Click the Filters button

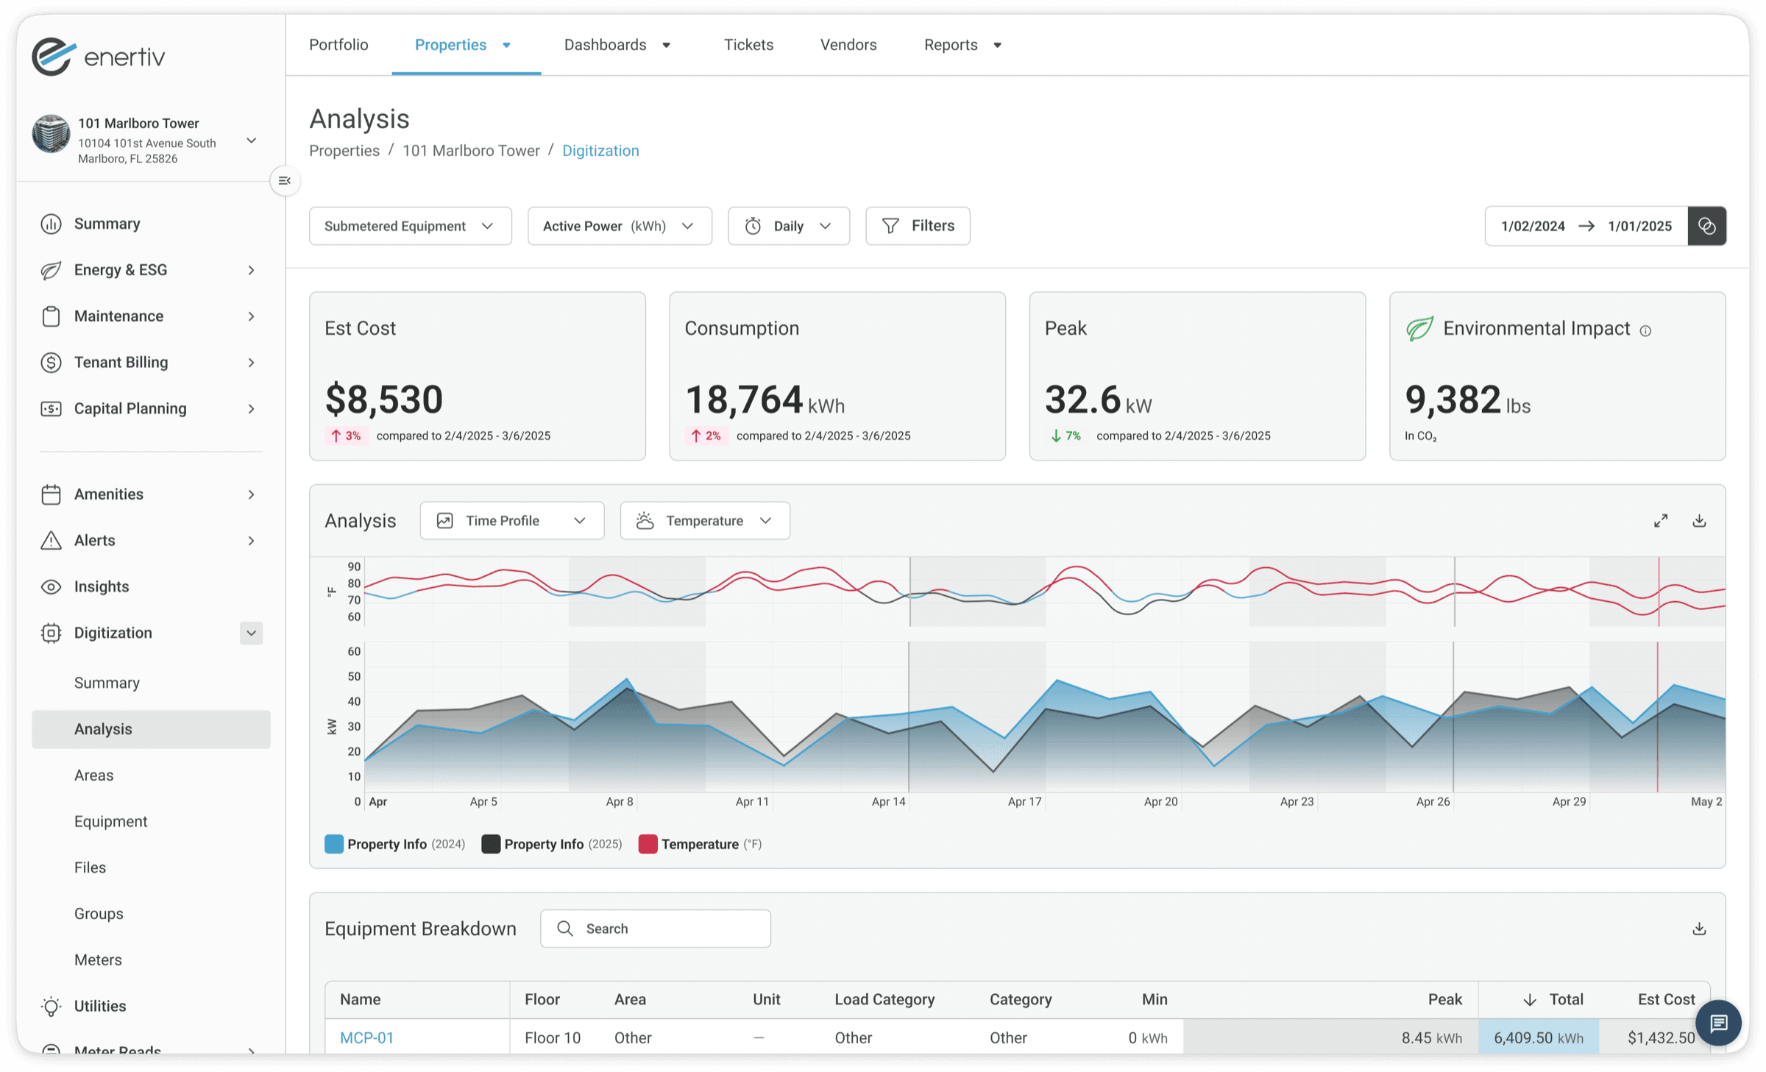tap(918, 226)
